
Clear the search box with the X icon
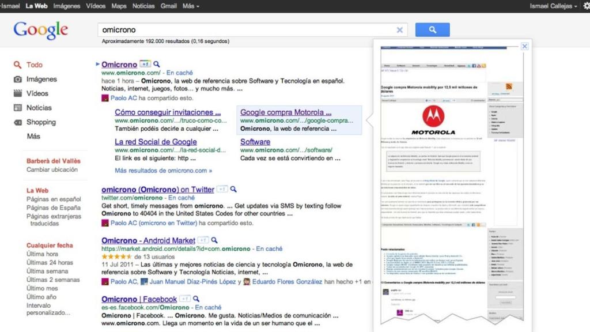pyautogui.click(x=400, y=30)
